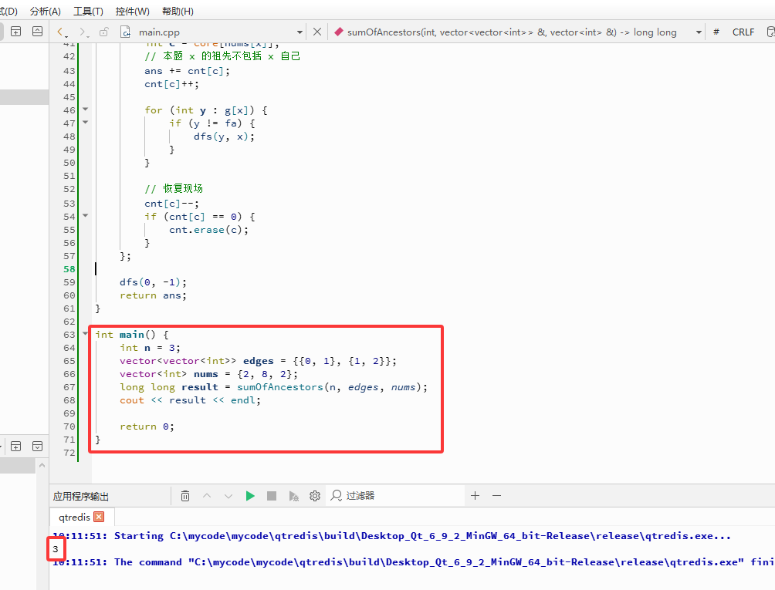Select the qtredis output tab

pyautogui.click(x=74, y=517)
